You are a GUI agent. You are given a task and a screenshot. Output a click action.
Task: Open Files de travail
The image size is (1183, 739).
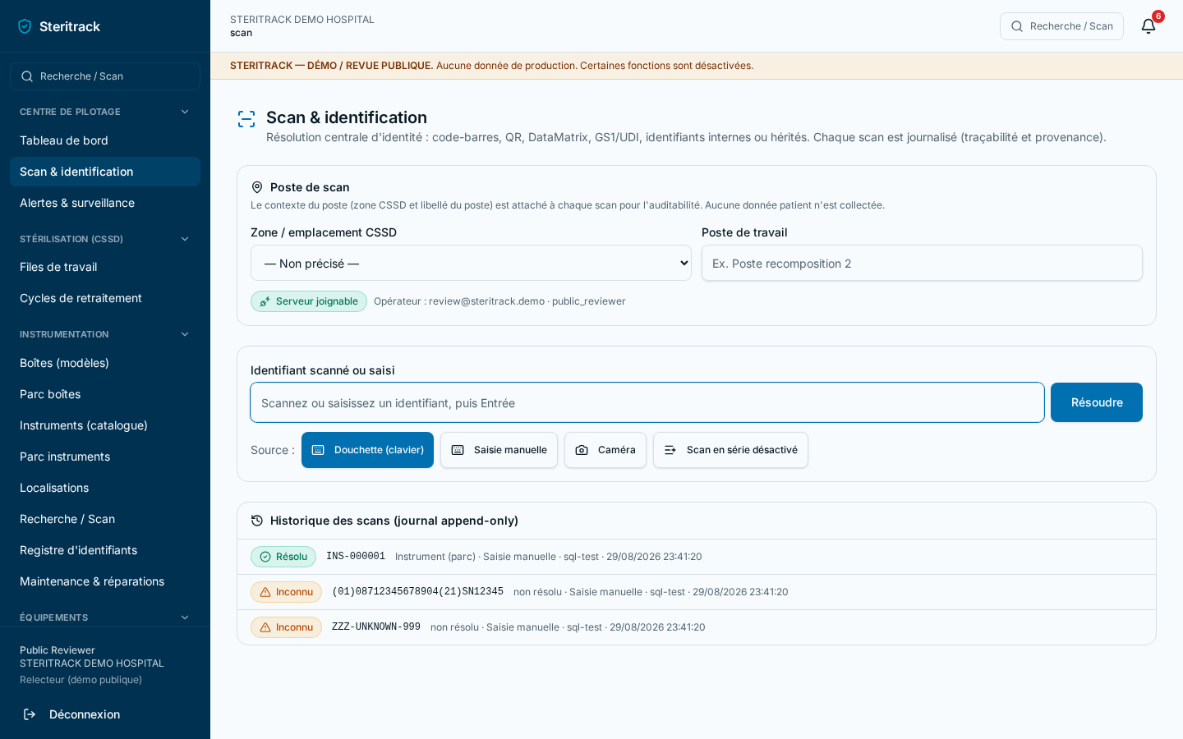click(x=105, y=267)
